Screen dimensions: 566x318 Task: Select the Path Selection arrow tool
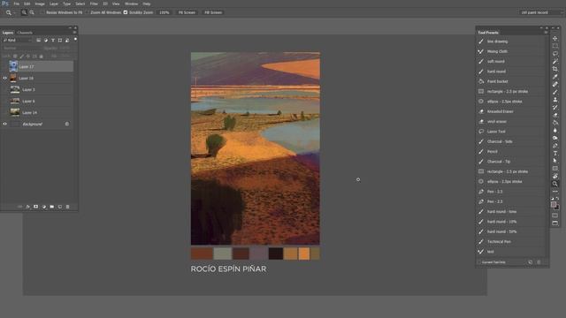(x=555, y=161)
